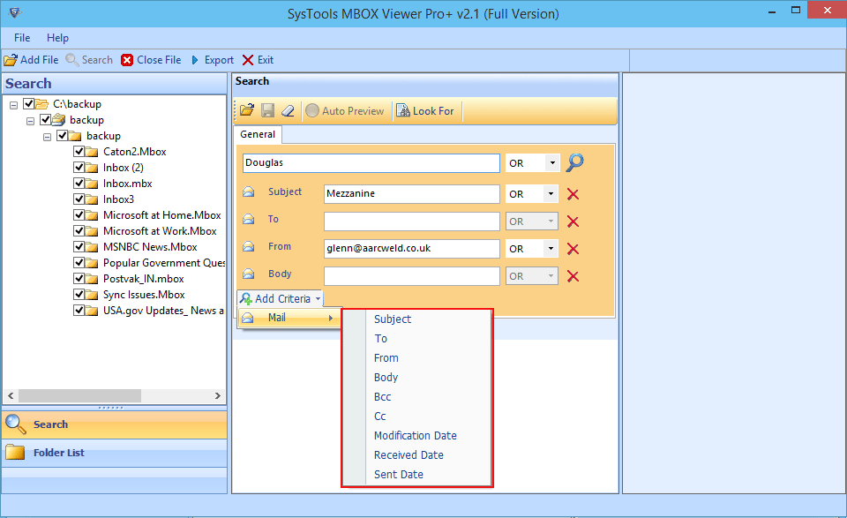The height and width of the screenshot is (518, 847).
Task: Collapse the third-level backup tree node
Action: click(x=47, y=137)
